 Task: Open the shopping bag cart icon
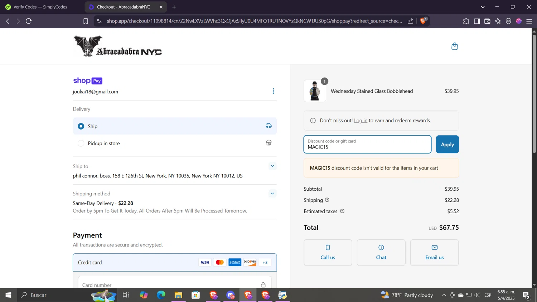(455, 46)
